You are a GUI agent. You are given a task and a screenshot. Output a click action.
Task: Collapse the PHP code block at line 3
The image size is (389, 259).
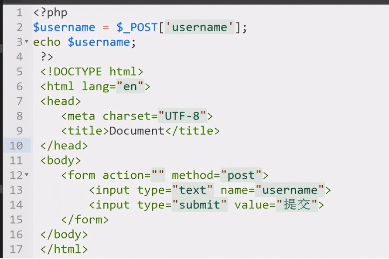(26, 42)
